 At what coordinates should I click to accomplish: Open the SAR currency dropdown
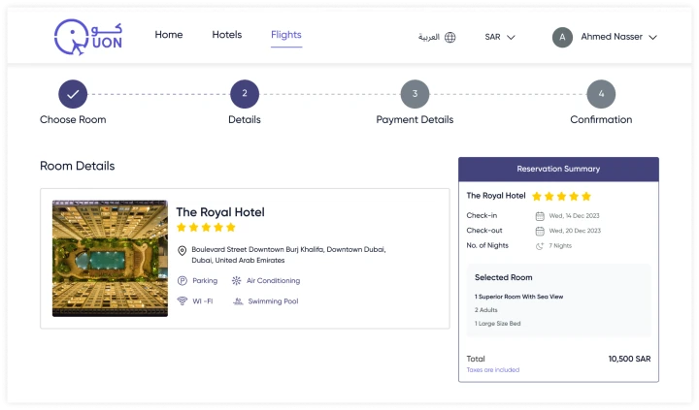[x=500, y=38]
